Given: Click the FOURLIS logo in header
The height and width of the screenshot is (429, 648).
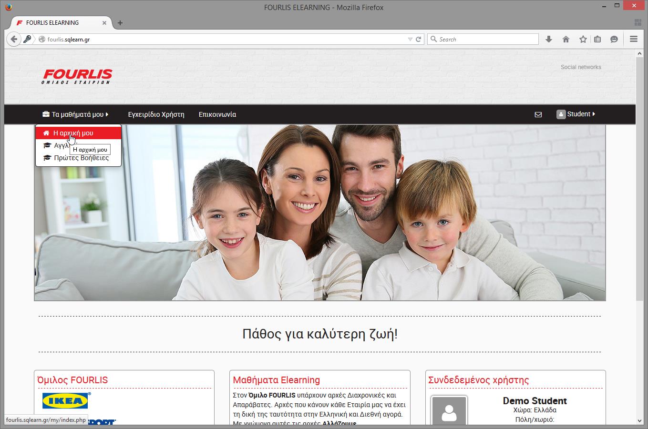Looking at the screenshot, I should [x=77, y=76].
